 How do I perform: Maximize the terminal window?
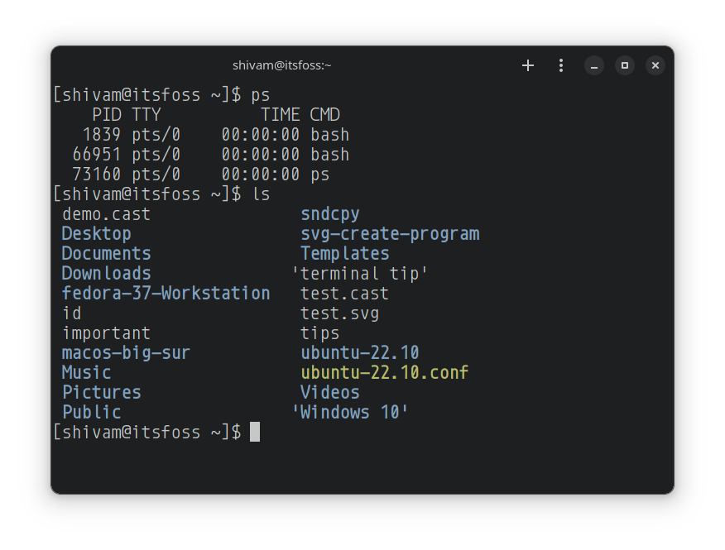[625, 65]
